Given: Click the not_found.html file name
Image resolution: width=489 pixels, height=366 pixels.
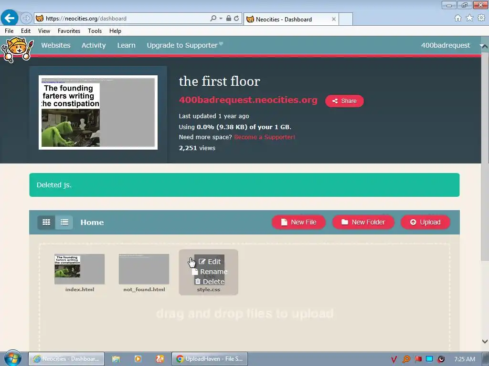Looking at the screenshot, I should pyautogui.click(x=144, y=289).
